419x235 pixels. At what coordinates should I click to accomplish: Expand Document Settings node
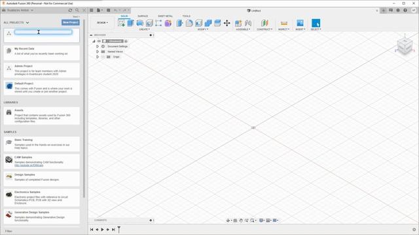point(98,46)
